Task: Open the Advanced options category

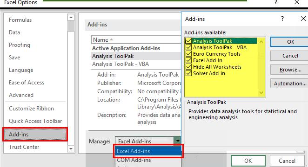Action: 21,95
